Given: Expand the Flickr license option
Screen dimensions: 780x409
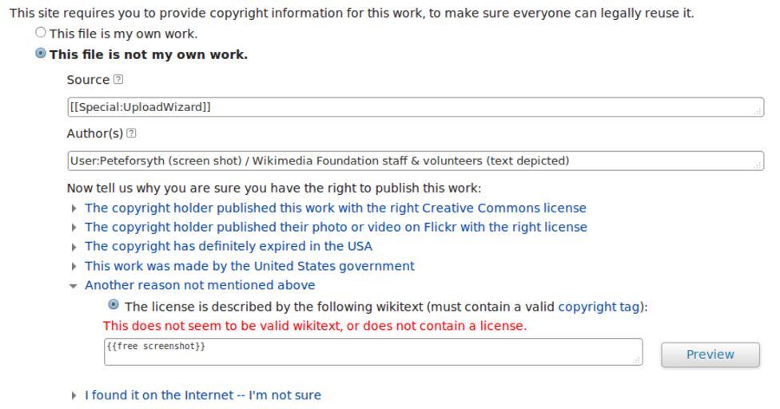Looking at the screenshot, I should (336, 227).
